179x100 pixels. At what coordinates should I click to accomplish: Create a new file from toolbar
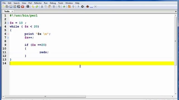pos(3,7)
